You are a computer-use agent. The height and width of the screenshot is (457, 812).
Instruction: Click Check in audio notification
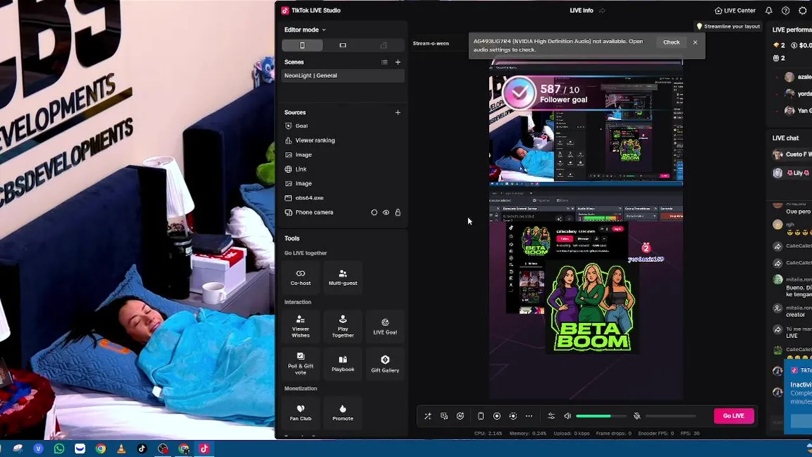(671, 42)
